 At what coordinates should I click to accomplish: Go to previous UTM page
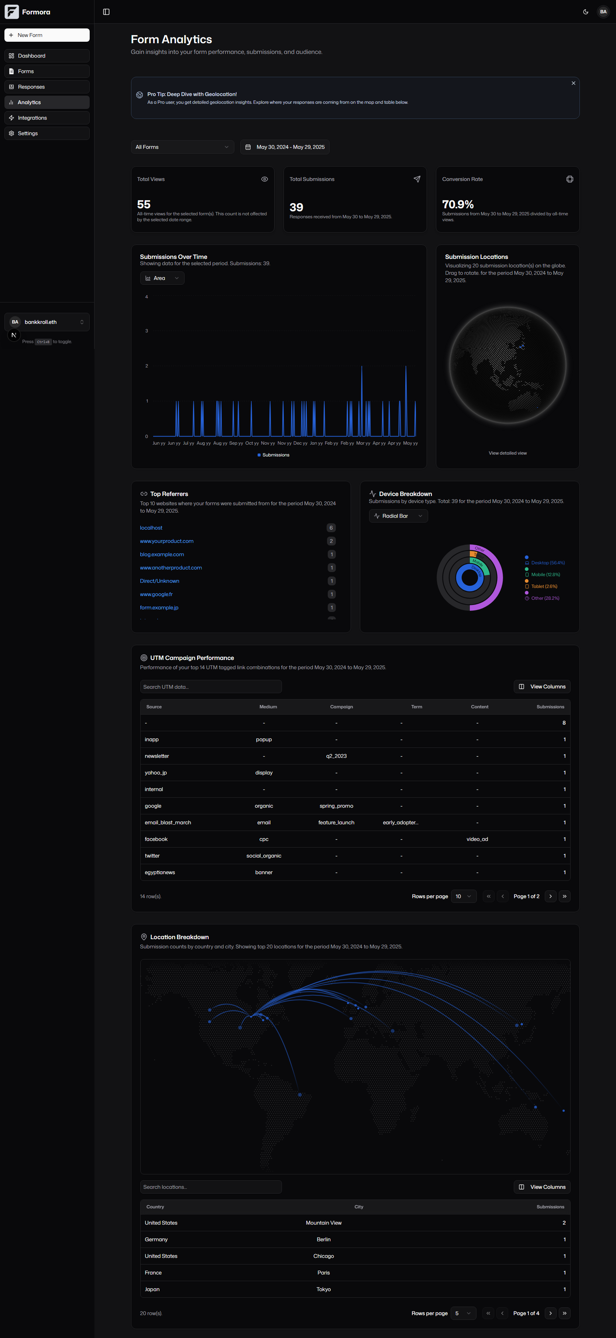coord(502,897)
